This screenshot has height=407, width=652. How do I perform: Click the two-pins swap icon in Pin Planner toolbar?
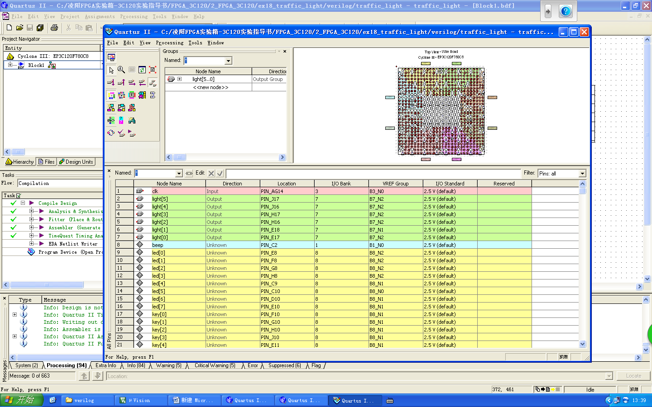[x=153, y=83]
